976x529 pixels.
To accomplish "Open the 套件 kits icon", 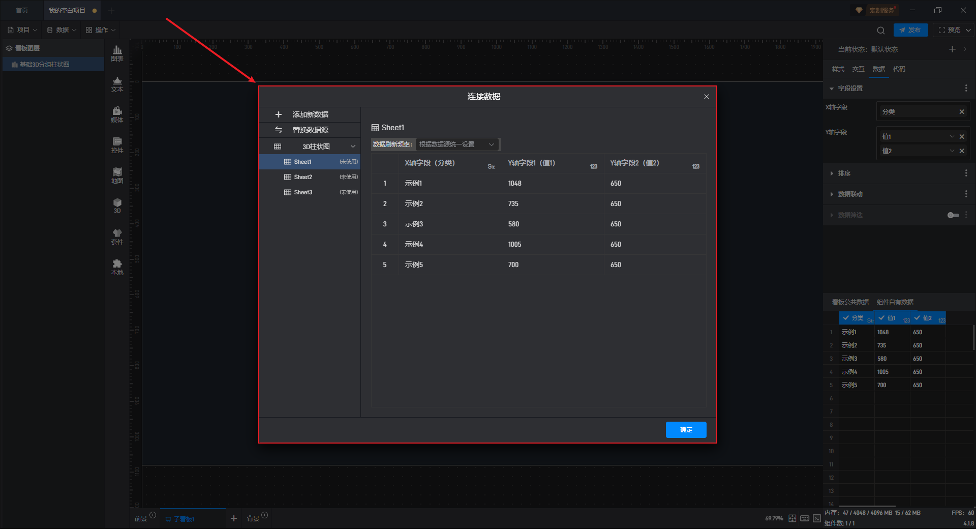I will (x=117, y=237).
